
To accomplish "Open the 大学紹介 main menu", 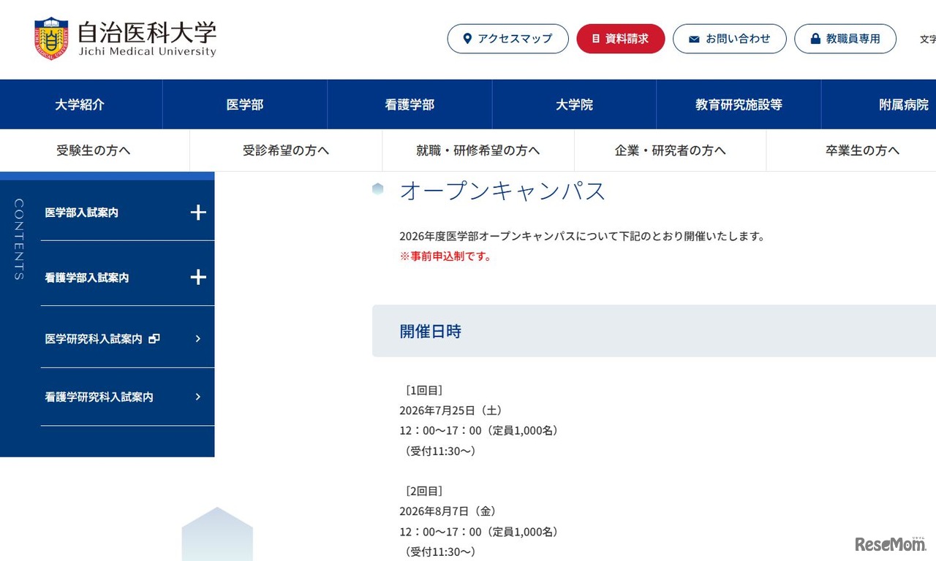I will click(x=80, y=104).
